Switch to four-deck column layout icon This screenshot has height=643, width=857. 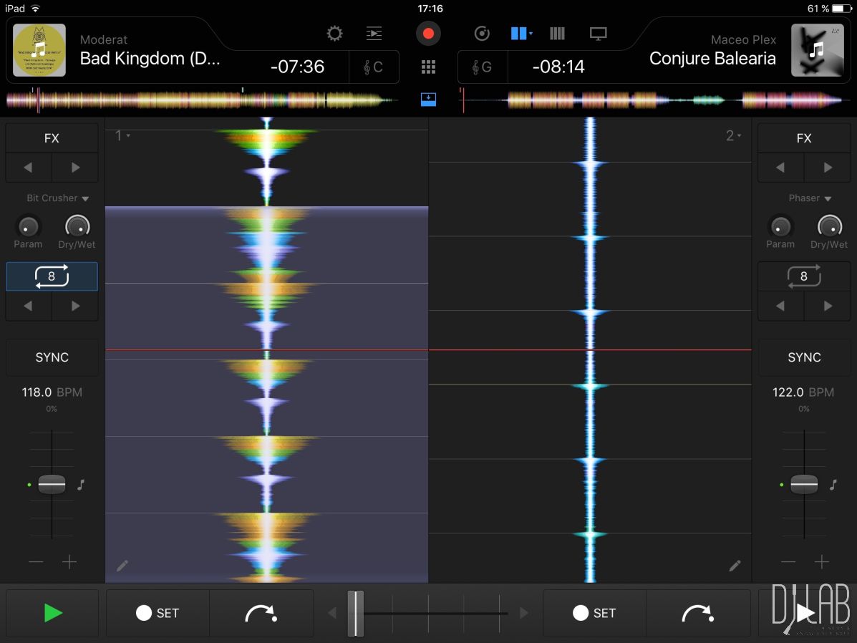click(x=557, y=34)
